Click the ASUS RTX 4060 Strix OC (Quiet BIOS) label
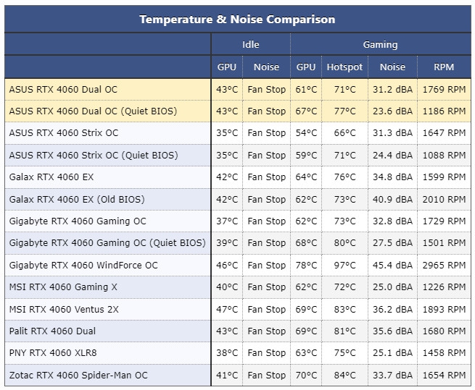Image resolution: width=475 pixels, height=390 pixels. pos(94,156)
